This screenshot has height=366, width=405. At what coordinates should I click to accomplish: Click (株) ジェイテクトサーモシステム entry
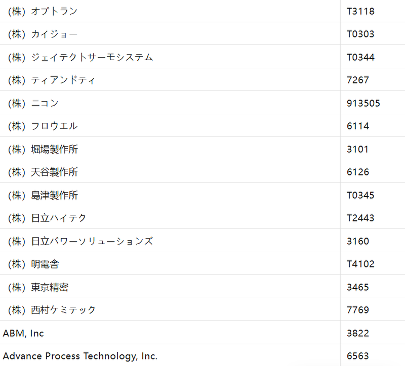click(x=80, y=57)
